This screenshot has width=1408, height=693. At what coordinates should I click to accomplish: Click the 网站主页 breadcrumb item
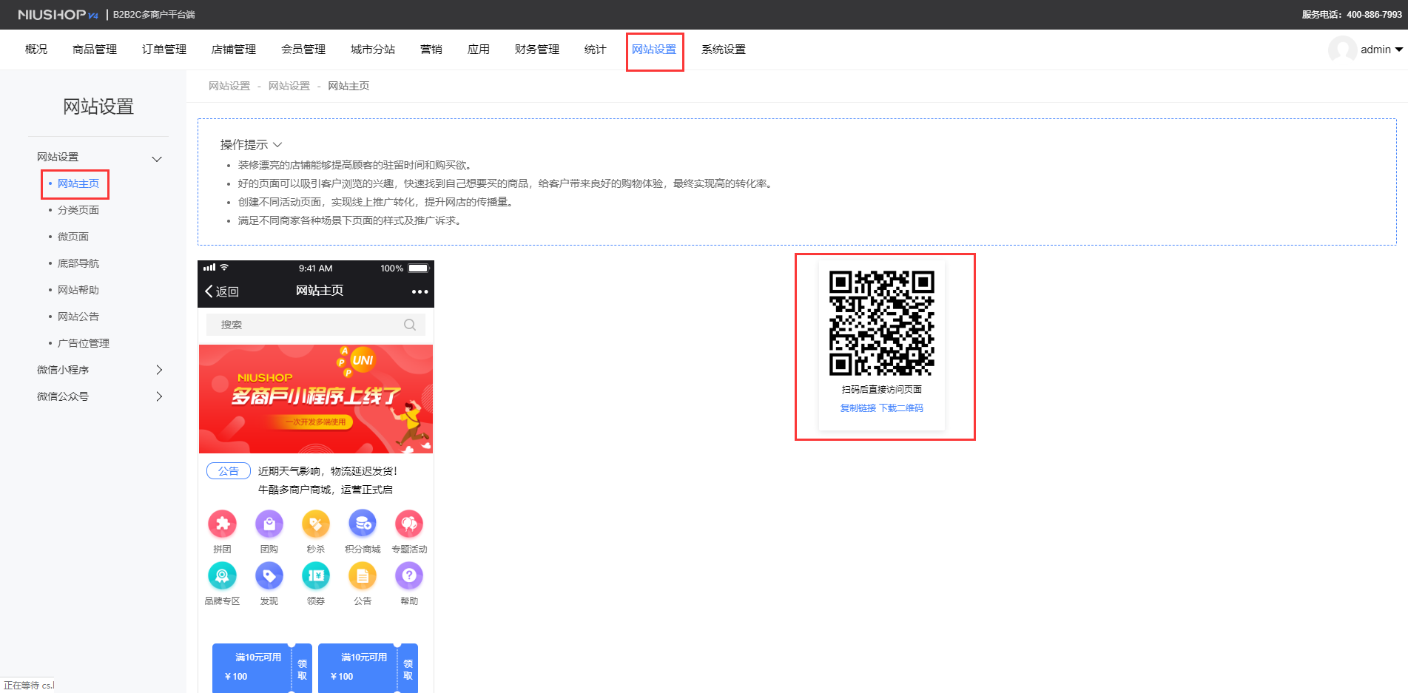click(x=348, y=86)
